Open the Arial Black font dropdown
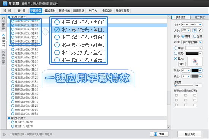 192,25
